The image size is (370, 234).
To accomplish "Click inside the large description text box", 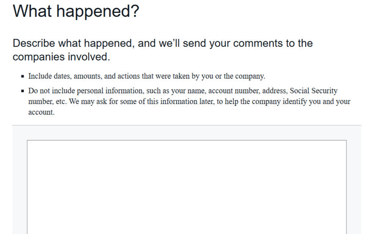I will pyautogui.click(x=186, y=187).
